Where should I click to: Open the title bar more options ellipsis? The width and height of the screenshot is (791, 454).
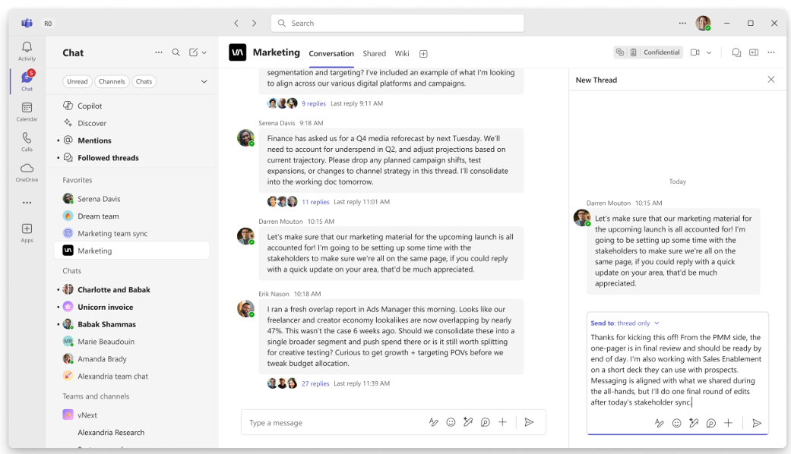[682, 24]
